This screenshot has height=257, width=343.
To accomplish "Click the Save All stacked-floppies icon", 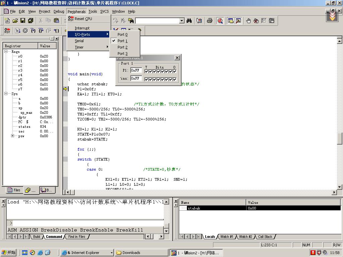I will coord(30,20).
